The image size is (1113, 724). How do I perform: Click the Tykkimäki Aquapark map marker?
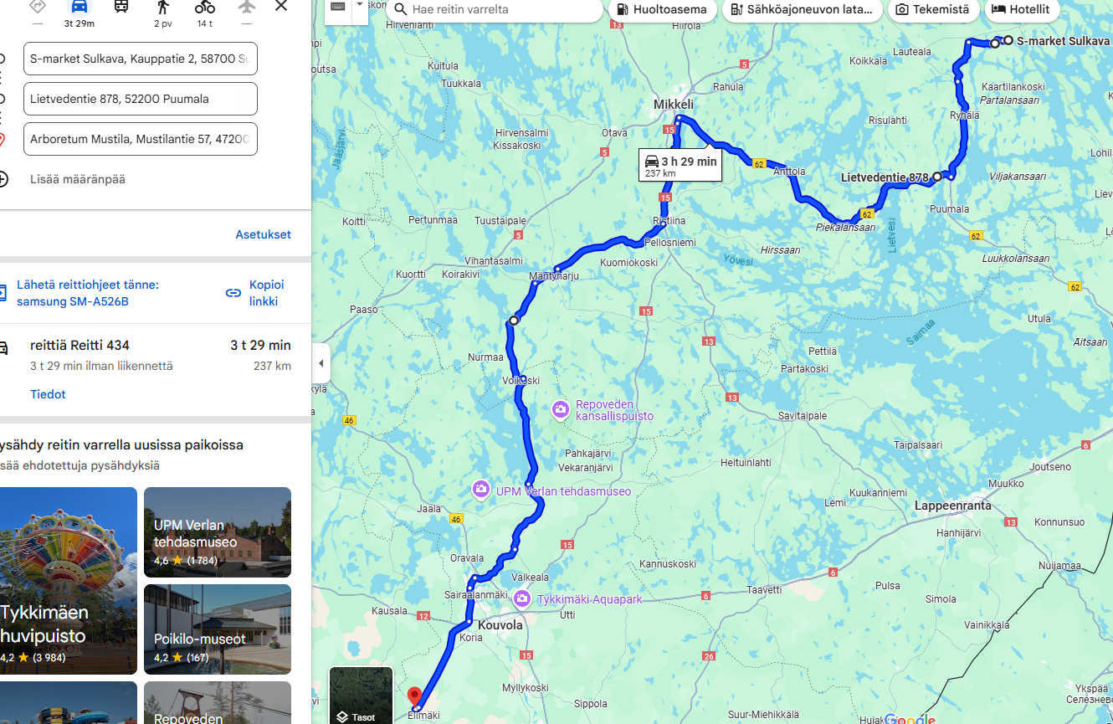pyautogui.click(x=522, y=598)
